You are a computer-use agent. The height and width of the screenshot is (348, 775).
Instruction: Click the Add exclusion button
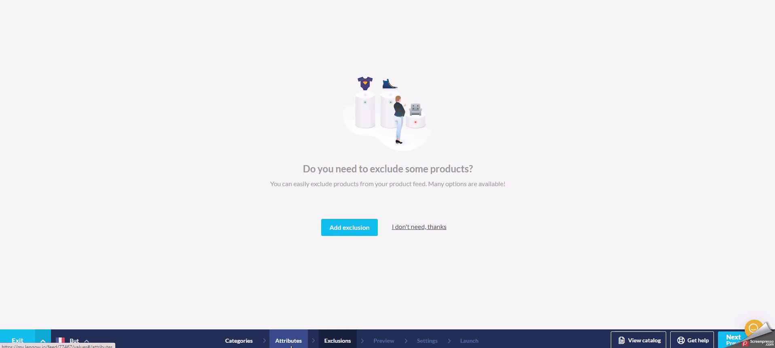tap(349, 227)
